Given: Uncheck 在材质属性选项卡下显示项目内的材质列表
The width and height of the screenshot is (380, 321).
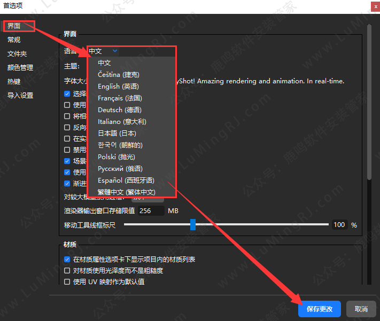Looking at the screenshot, I should (67, 260).
